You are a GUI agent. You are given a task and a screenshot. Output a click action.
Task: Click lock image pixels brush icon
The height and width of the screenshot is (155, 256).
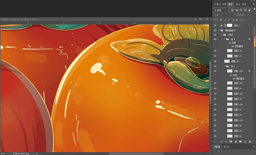coord(225,20)
